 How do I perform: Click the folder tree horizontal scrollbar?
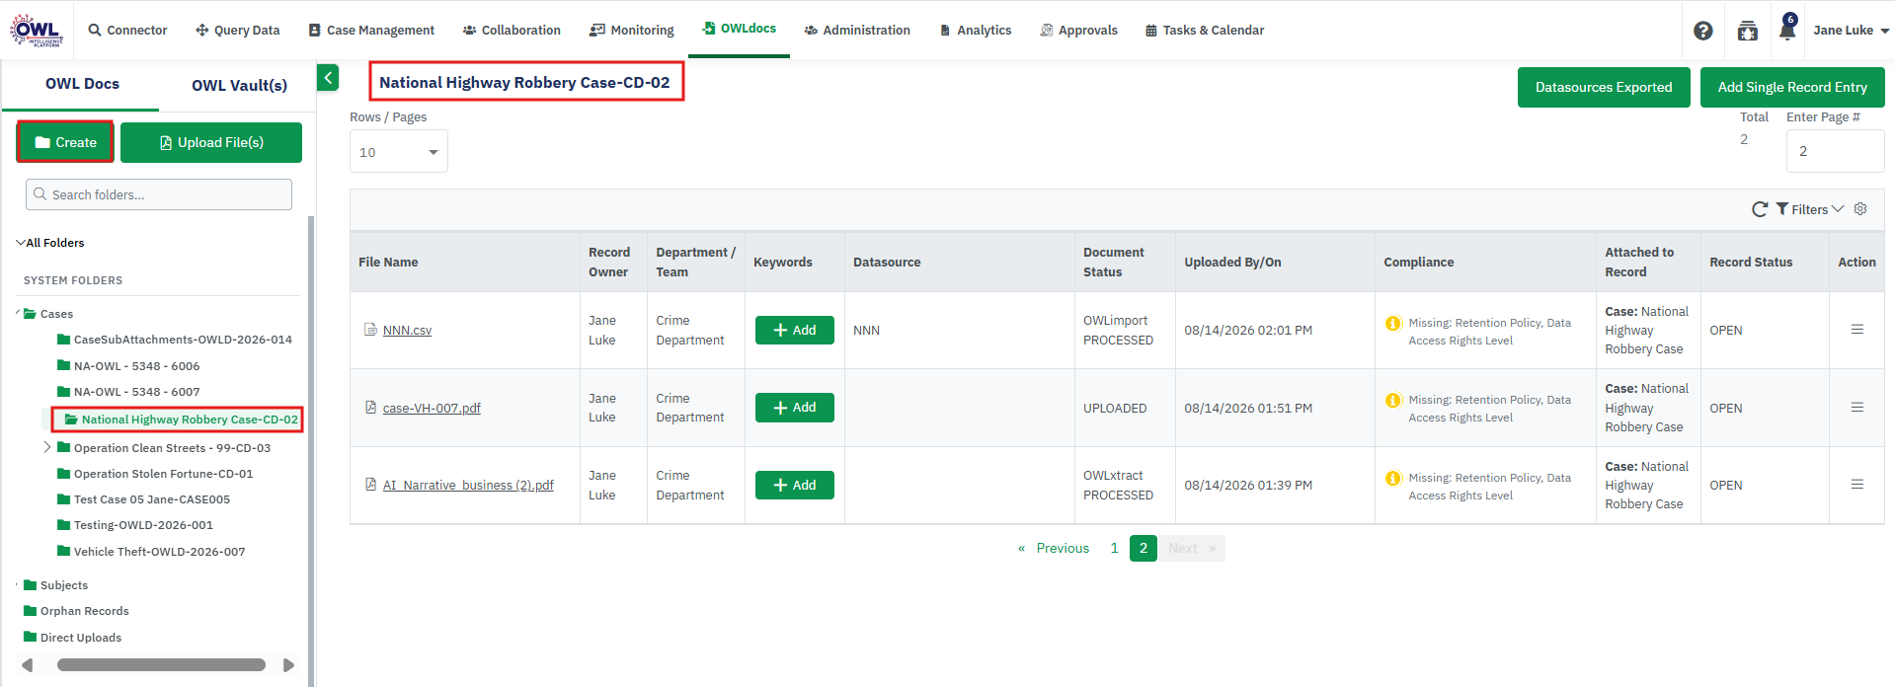[x=161, y=664]
